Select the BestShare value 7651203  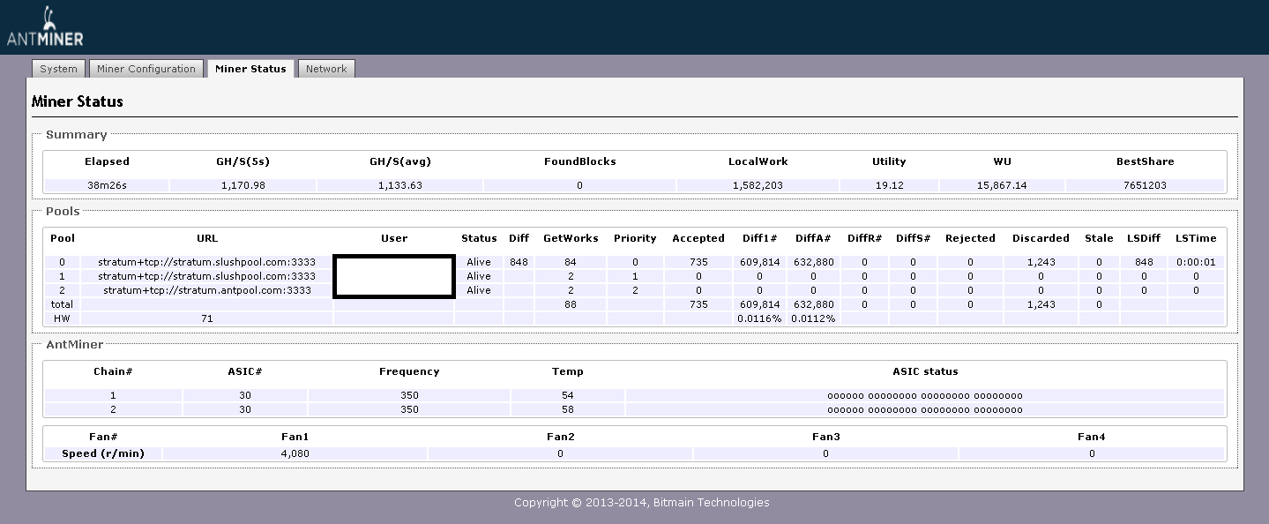point(1145,186)
